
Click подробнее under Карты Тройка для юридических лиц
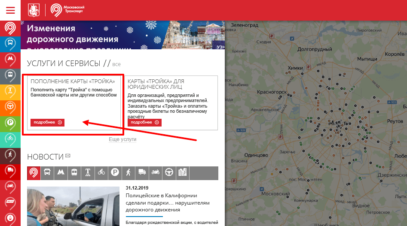144,123
